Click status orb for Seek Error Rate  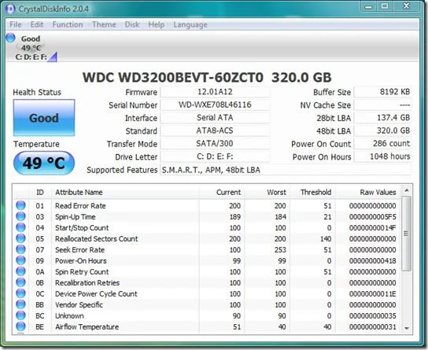coord(20,249)
